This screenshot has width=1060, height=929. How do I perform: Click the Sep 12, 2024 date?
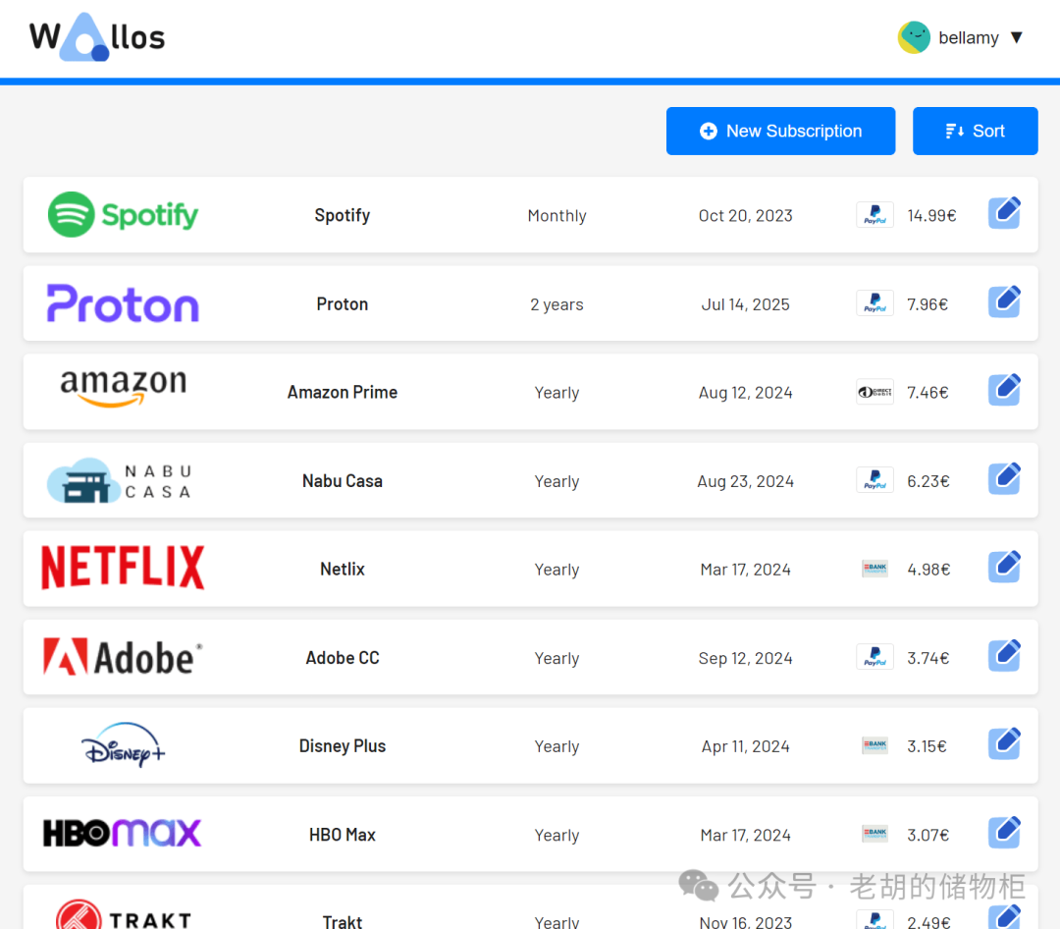746,658
